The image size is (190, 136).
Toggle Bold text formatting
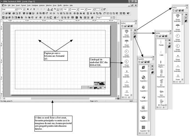28,9
